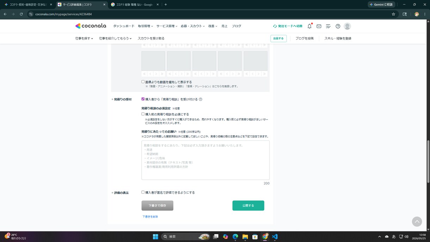Screen dimensions: 430x242
Task: Open the Chrome profile avatar
Action: (417, 14)
